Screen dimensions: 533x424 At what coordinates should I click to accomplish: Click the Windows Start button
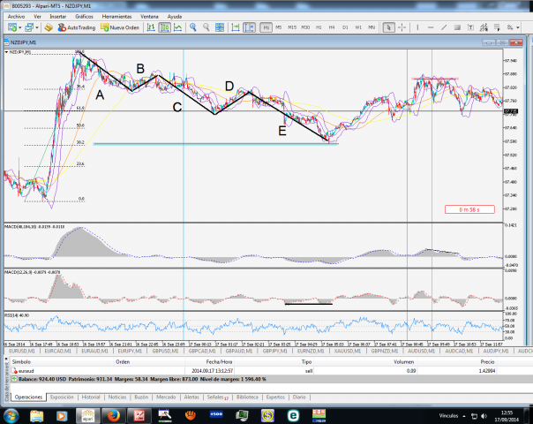coord(11,414)
